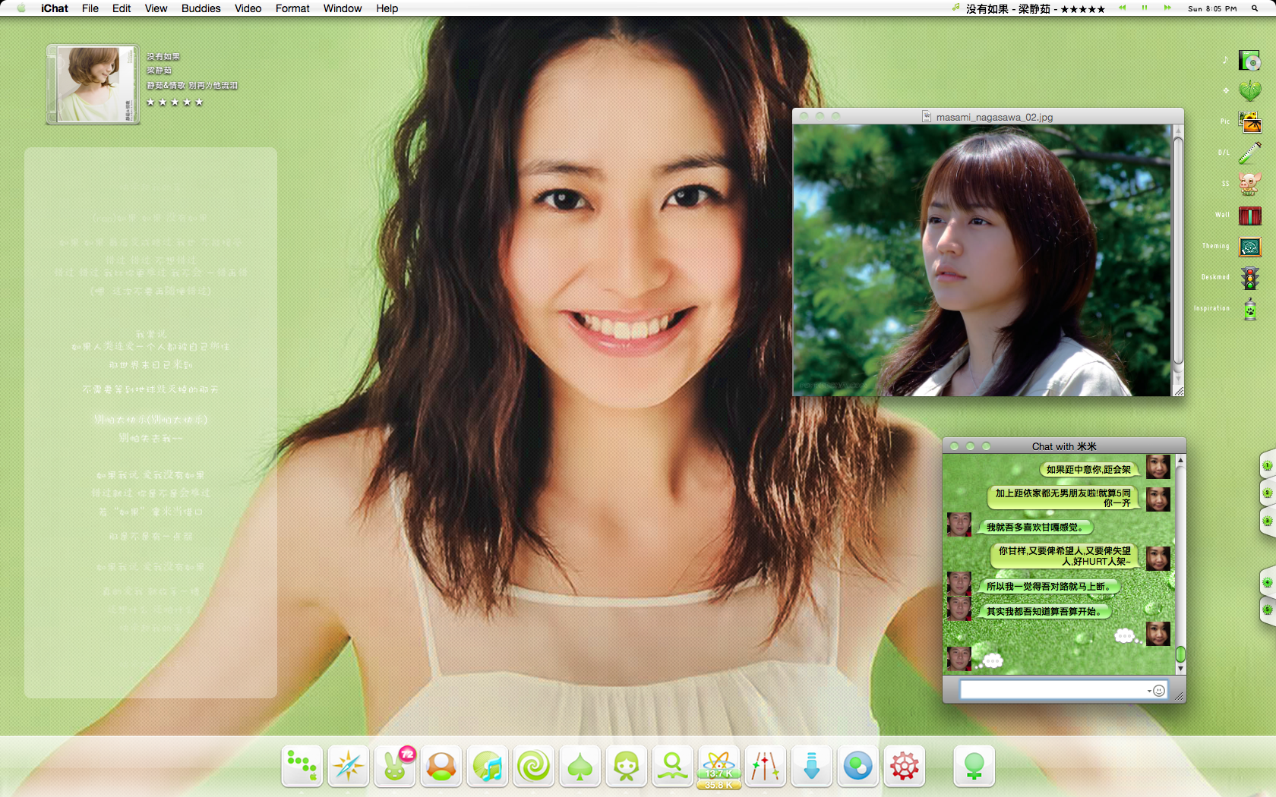Pause the song from menu bar control
This screenshot has width=1276, height=797.
tap(1144, 8)
